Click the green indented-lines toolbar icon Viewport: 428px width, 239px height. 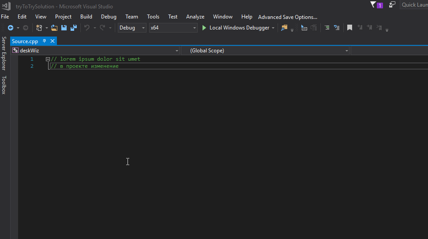point(327,28)
